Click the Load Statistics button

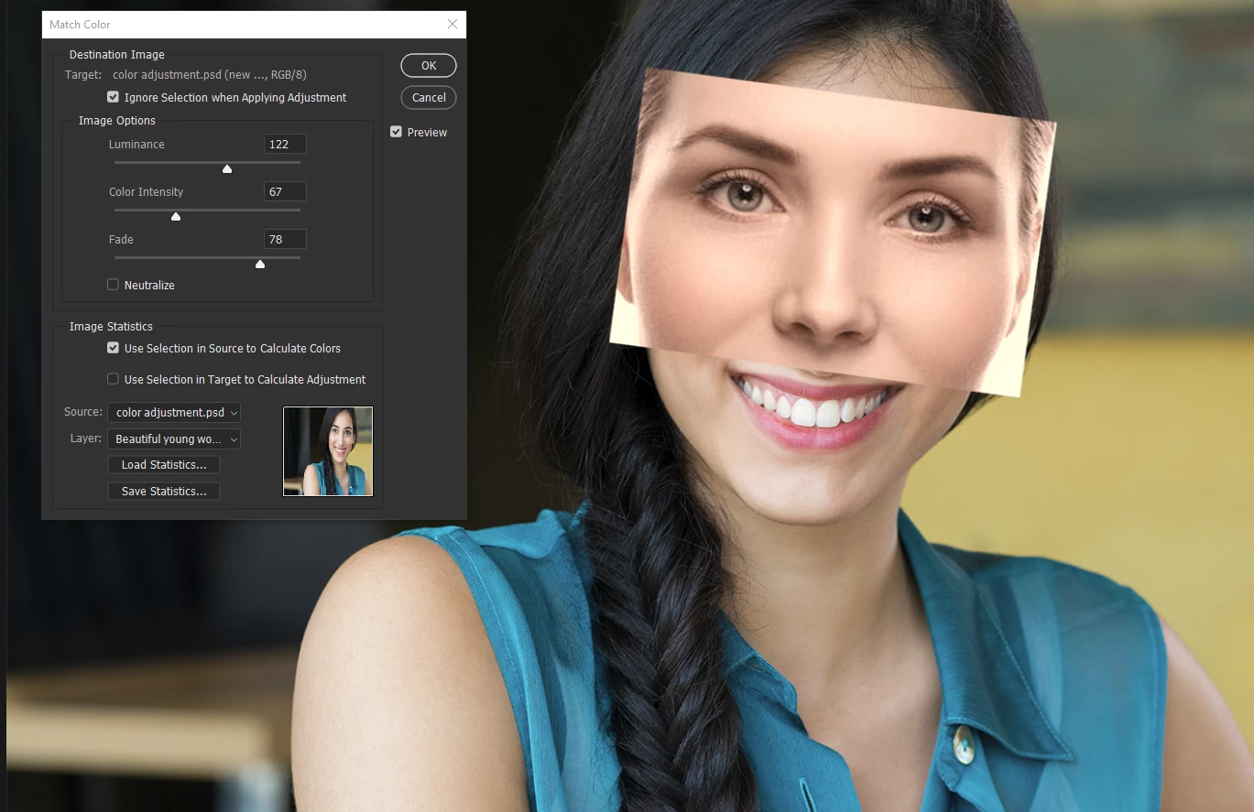[164, 465]
